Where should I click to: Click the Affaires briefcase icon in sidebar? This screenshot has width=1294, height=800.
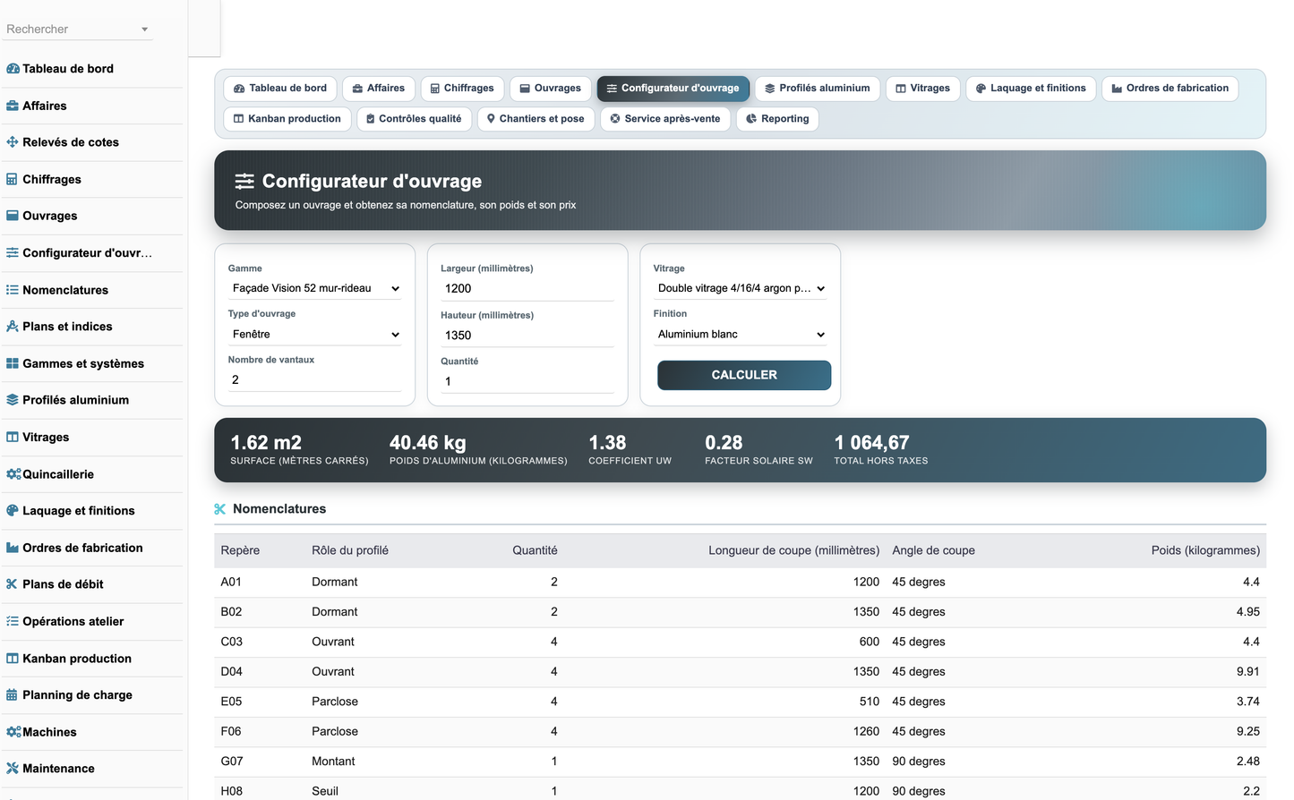(13, 106)
